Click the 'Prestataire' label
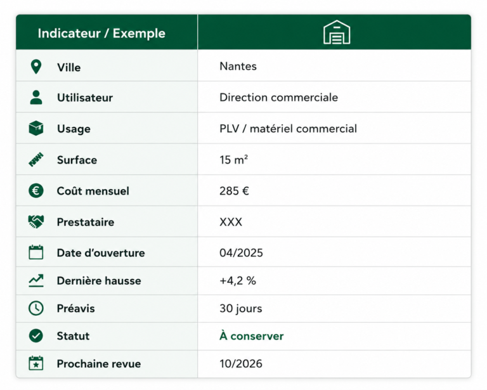The height and width of the screenshot is (390, 487). pos(86,222)
